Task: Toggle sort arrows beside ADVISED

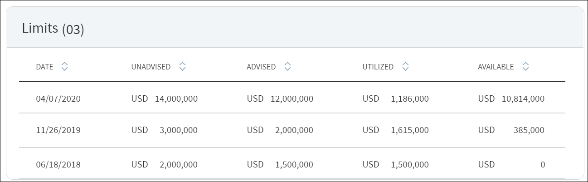Action: coord(287,67)
